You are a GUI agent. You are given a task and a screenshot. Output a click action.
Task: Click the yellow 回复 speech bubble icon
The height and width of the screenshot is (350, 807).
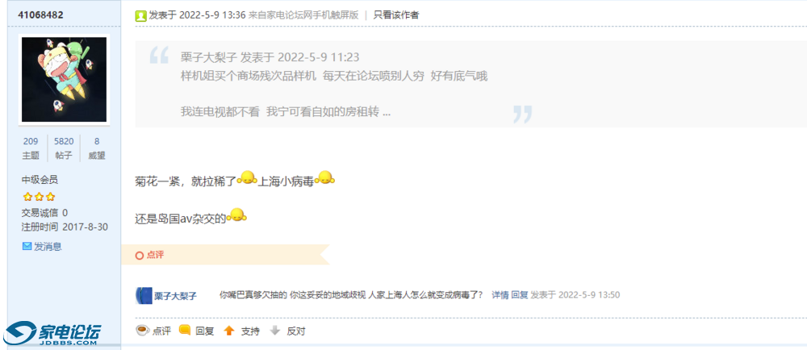pyautogui.click(x=185, y=330)
